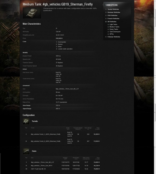Open the French Vehicles category link
Image resolution: width=156 pixels, height=174 pixels.
[113, 19]
